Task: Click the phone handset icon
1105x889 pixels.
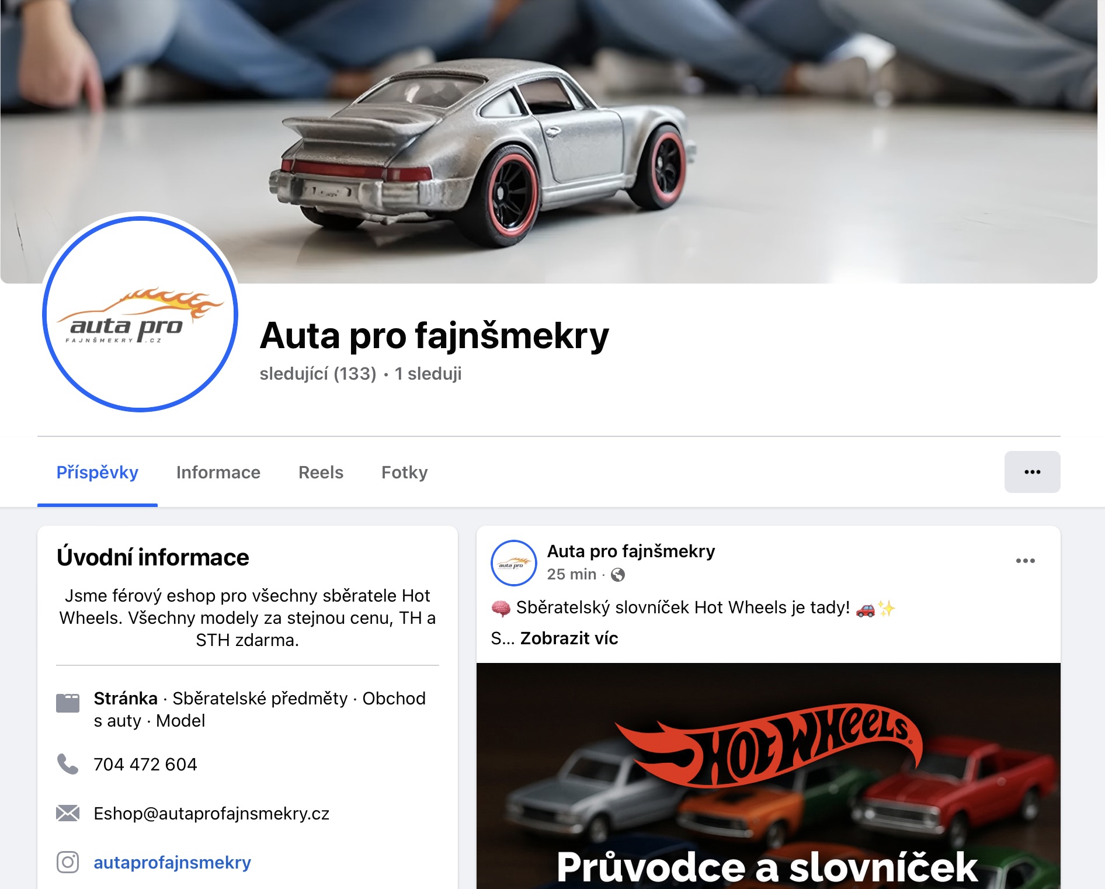Action: tap(68, 764)
